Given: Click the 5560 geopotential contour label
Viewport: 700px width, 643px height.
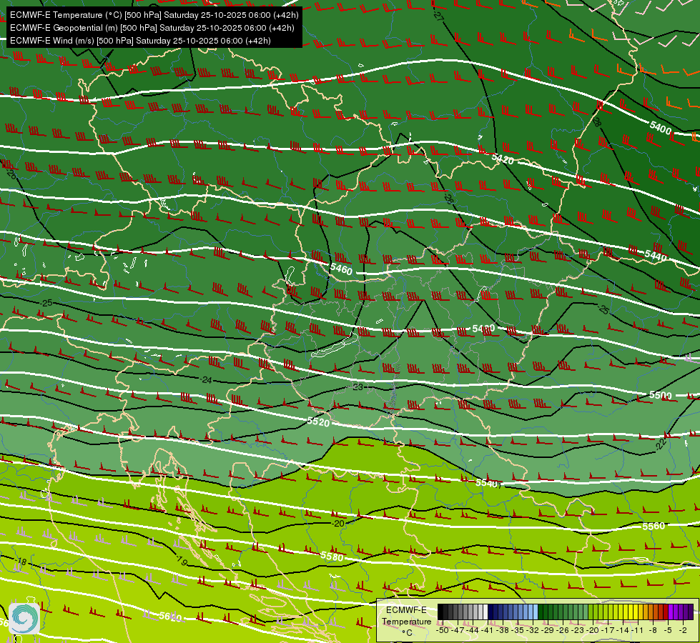Looking at the screenshot, I should (654, 526).
